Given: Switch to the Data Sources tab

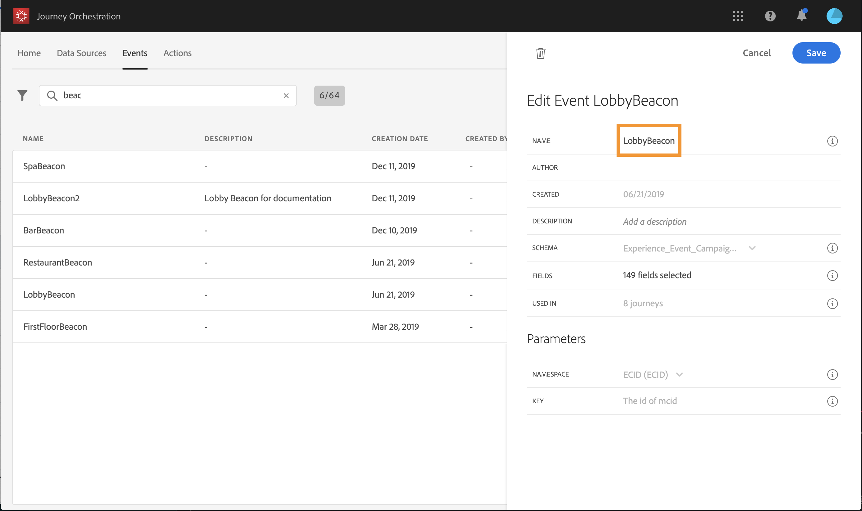Looking at the screenshot, I should [x=81, y=53].
